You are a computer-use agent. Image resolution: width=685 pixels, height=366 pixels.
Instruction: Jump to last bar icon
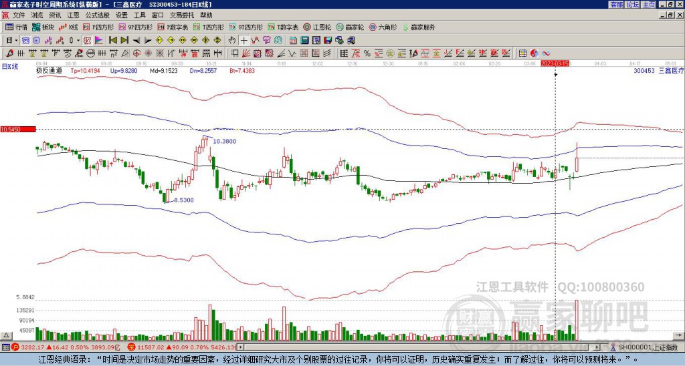(124, 40)
